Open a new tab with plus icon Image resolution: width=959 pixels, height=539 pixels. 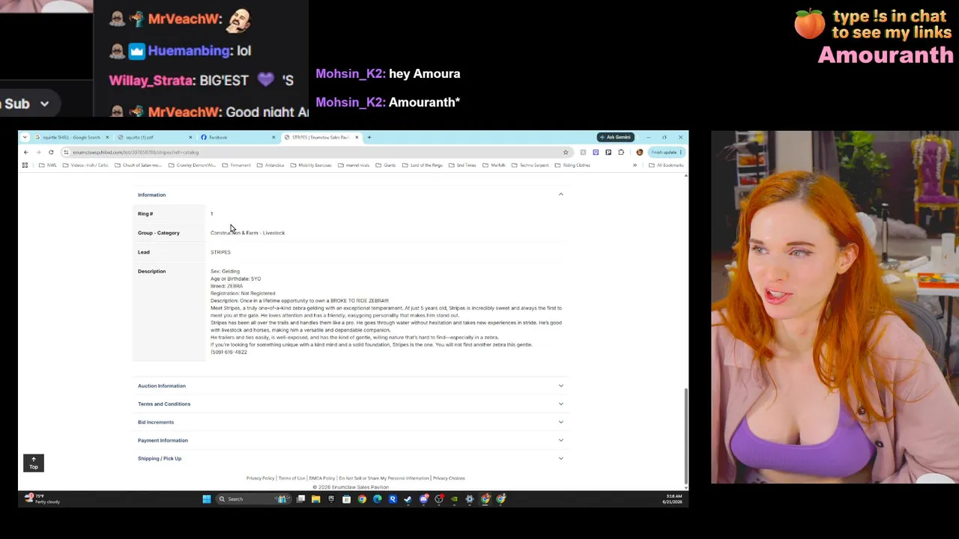click(x=369, y=137)
